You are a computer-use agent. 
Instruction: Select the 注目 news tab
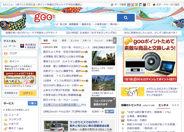coord(45,40)
